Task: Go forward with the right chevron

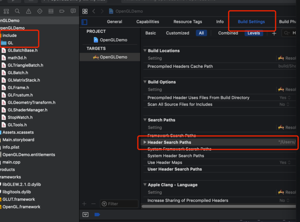Action: pyautogui.click(x=102, y=11)
